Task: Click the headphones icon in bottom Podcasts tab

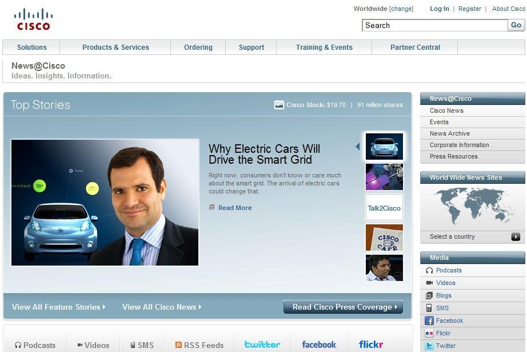Action: [18, 345]
